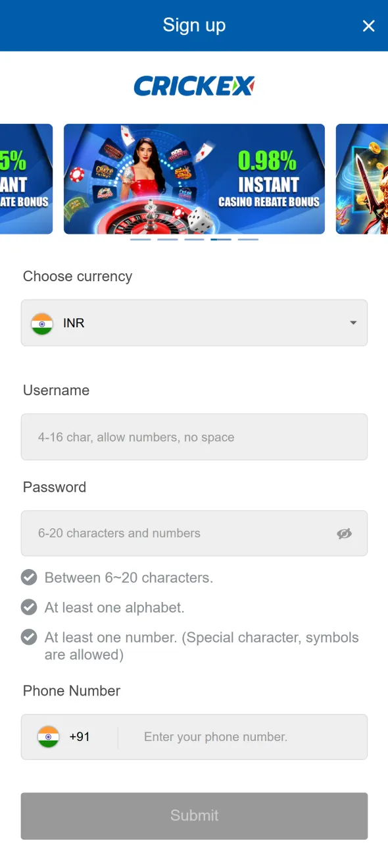
Task: Click the checkmark beside 'Between 6~20 characters'
Action: (x=29, y=577)
